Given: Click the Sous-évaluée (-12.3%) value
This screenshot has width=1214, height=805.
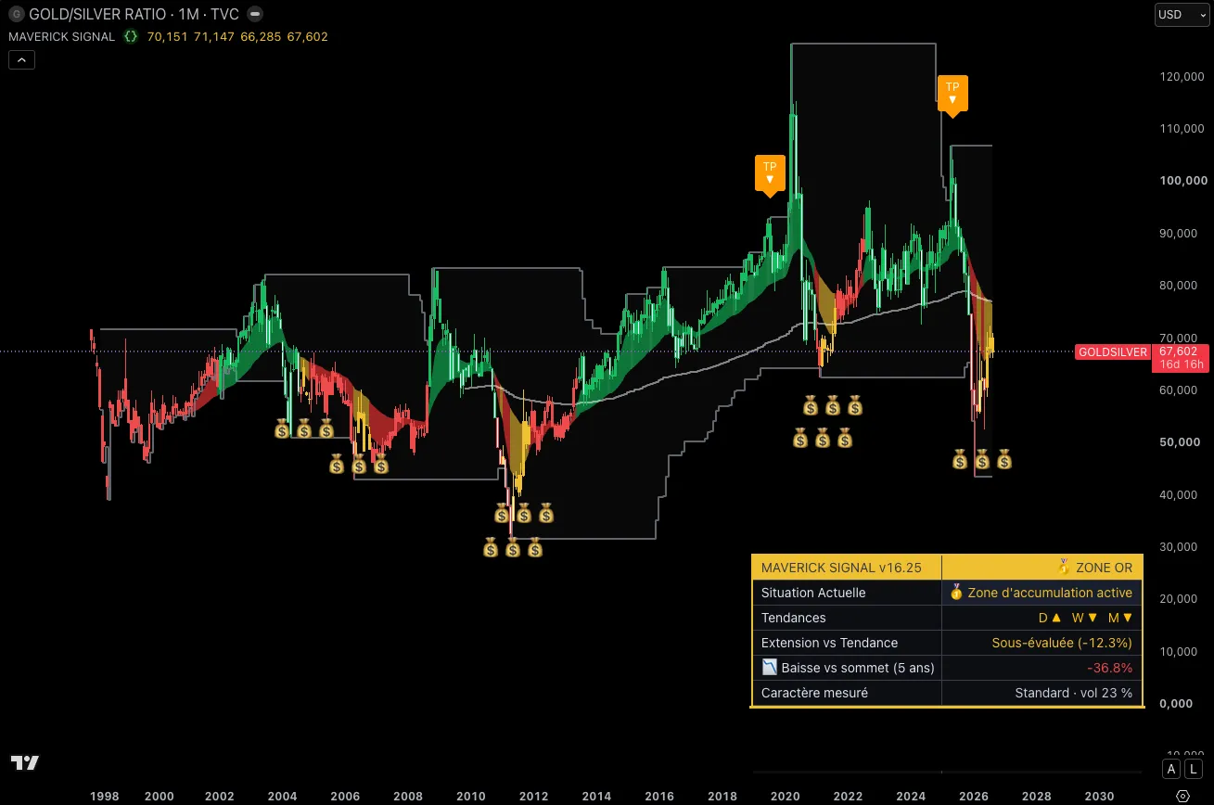Looking at the screenshot, I should coord(1062,643).
